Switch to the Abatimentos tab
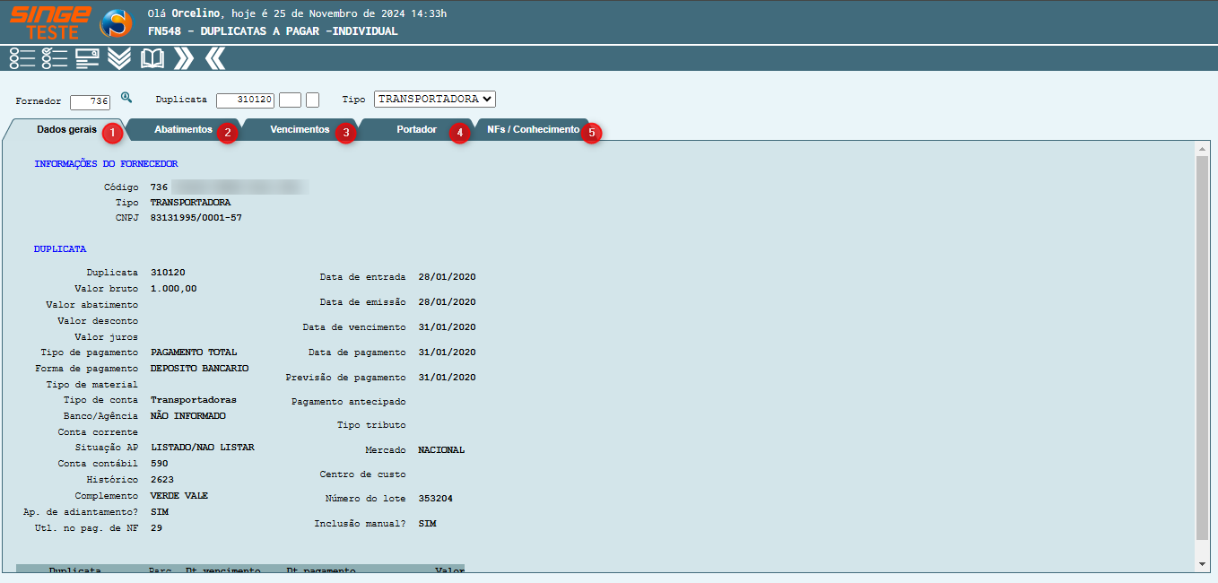 pos(183,129)
